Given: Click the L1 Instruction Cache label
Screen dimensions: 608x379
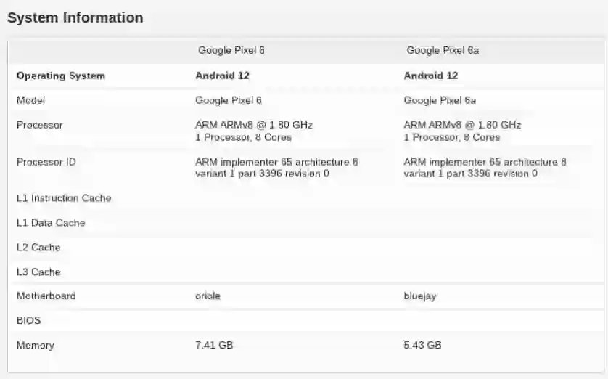Looking at the screenshot, I should (64, 198).
